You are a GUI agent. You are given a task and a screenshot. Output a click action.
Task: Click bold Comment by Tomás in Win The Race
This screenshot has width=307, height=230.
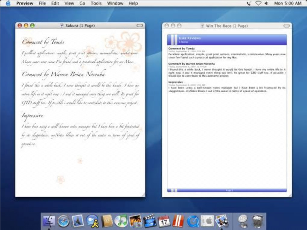[181, 48]
